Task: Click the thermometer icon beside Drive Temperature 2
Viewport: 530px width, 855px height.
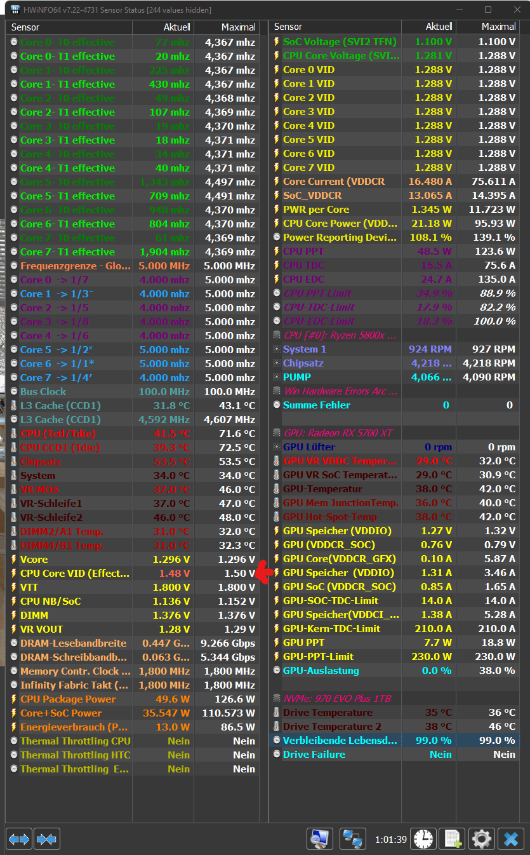Action: (277, 727)
